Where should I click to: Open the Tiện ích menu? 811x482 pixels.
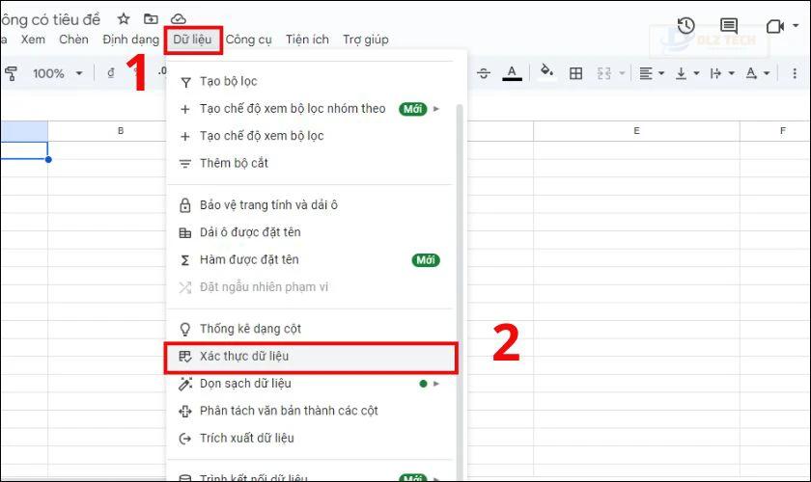coord(307,40)
